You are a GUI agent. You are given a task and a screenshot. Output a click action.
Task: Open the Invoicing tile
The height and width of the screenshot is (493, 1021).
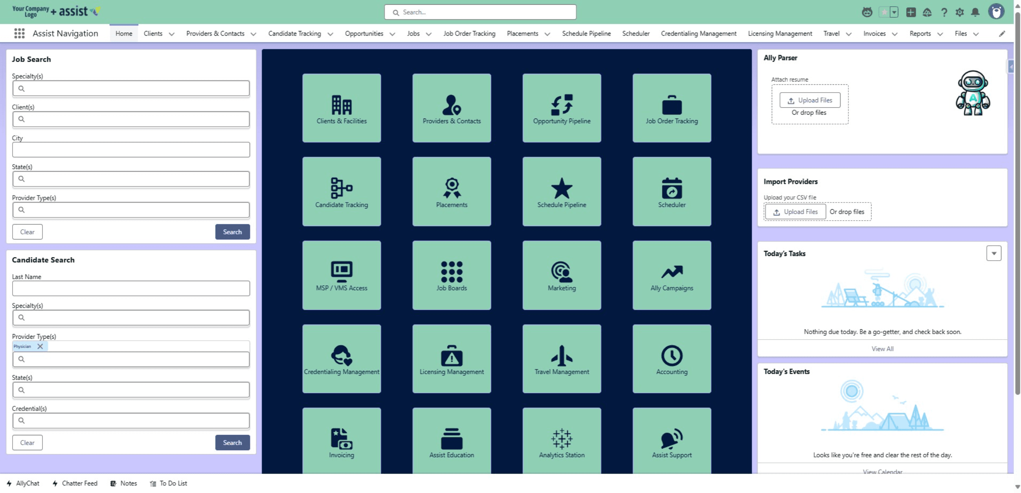click(341, 441)
